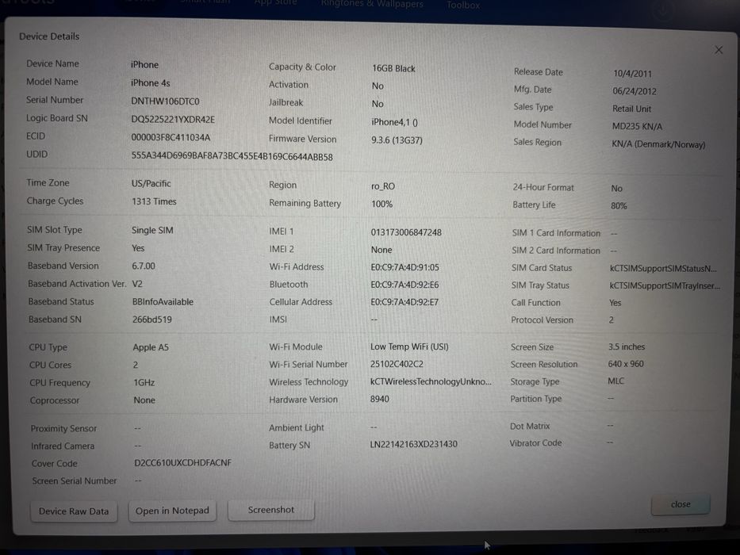Click Bluetooth address E0:C9:7A:4D:92:E6
The height and width of the screenshot is (555, 740).
[405, 285]
